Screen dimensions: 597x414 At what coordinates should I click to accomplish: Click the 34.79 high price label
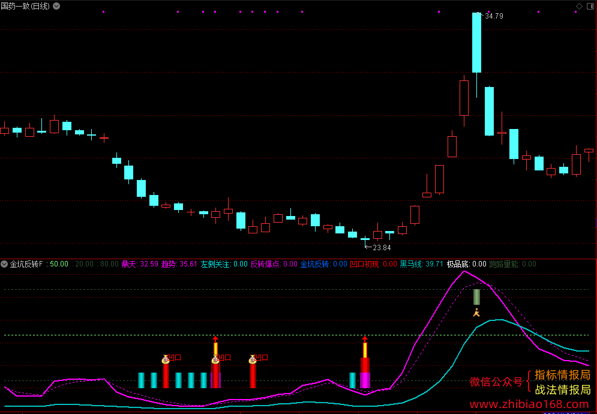point(494,16)
